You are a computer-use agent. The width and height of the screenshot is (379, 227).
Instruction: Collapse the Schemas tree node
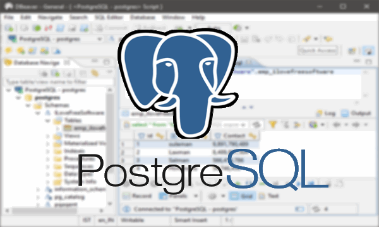tap(28, 105)
